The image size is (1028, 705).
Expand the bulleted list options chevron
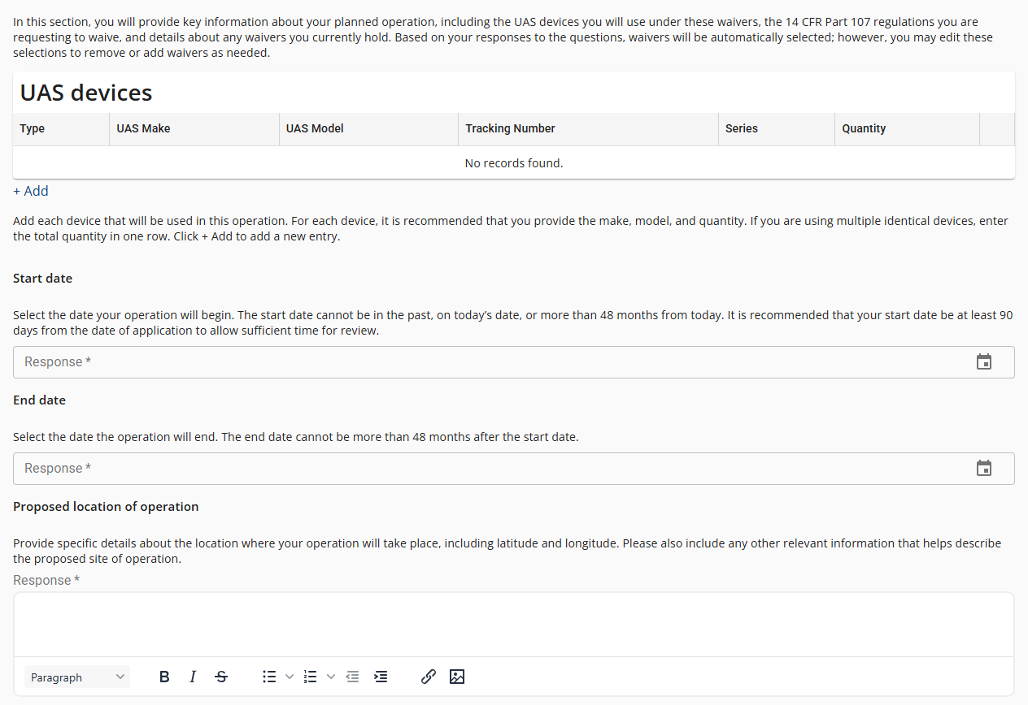(x=289, y=677)
